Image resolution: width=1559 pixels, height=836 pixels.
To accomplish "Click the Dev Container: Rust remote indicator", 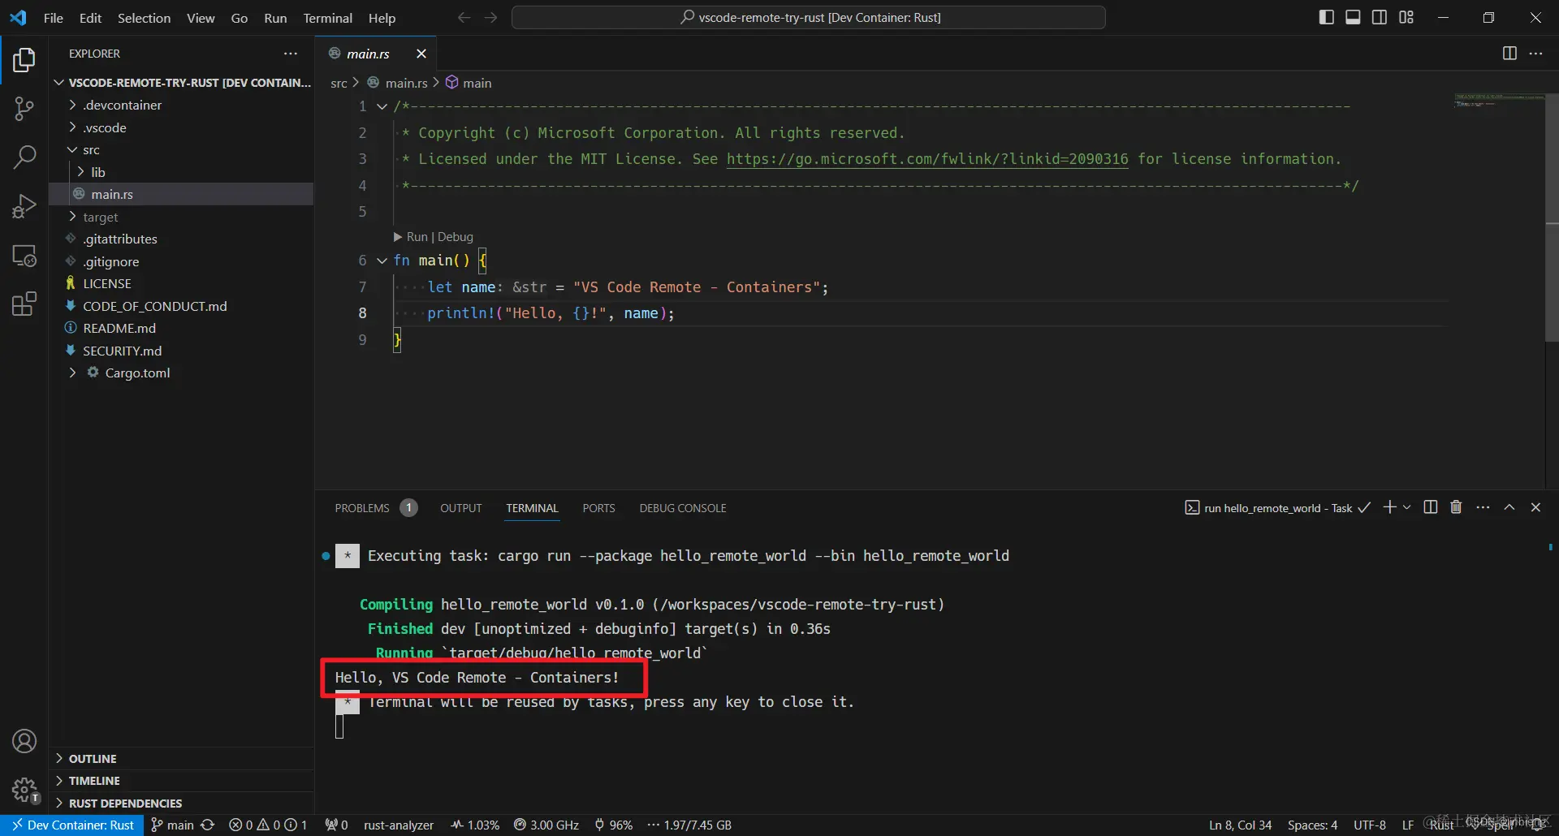I will pyautogui.click(x=73, y=825).
